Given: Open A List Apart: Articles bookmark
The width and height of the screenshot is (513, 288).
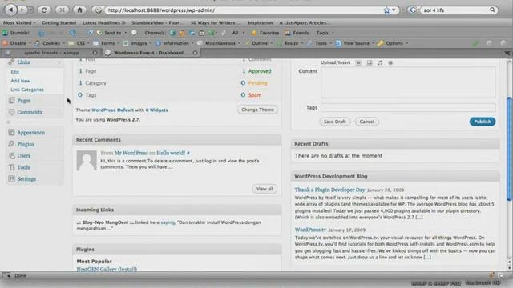Looking at the screenshot, I should coord(305,23).
